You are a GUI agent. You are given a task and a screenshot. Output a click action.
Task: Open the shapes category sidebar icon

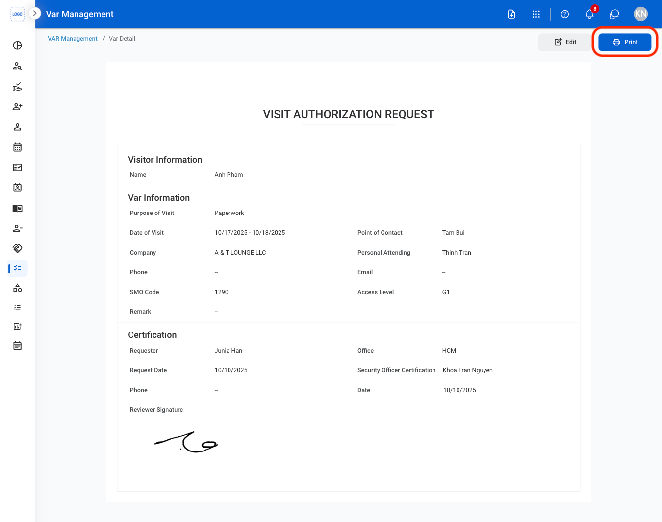point(17,288)
